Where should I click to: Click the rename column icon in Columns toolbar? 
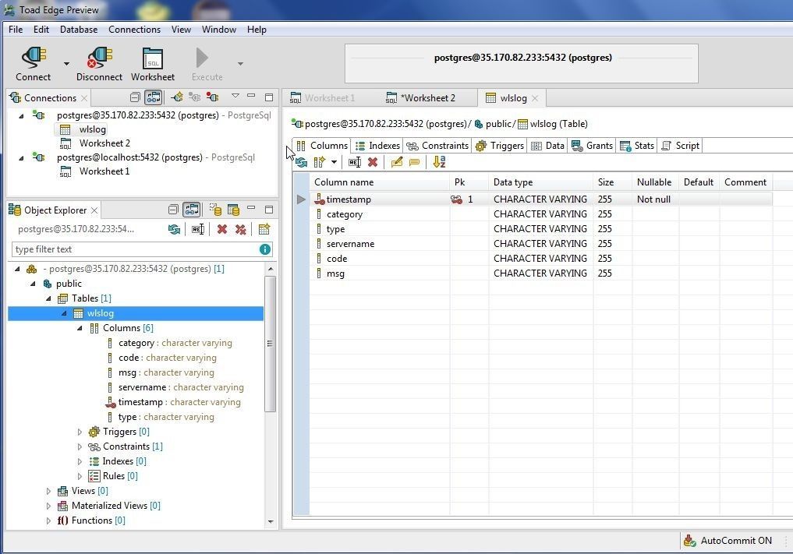click(355, 162)
